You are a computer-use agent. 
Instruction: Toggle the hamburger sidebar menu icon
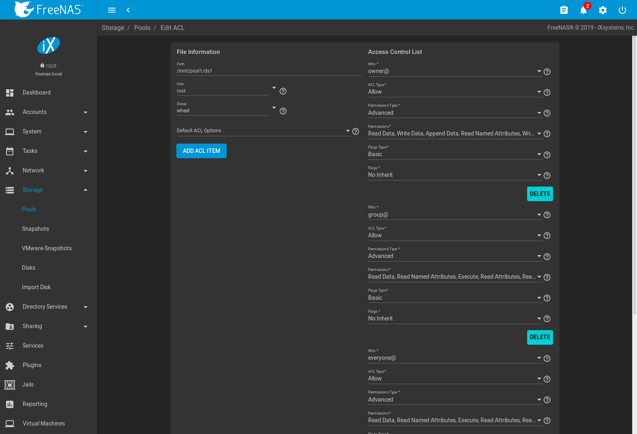(x=112, y=10)
